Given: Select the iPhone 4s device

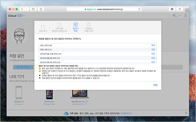Looking at the screenshot, I should pyautogui.click(x=19, y=96).
